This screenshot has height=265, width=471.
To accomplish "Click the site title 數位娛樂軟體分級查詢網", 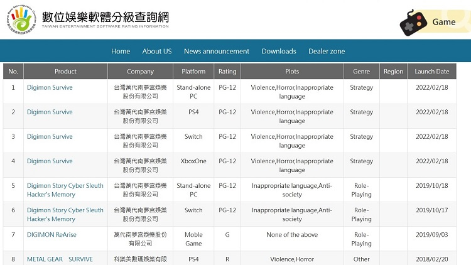I will pos(105,17).
